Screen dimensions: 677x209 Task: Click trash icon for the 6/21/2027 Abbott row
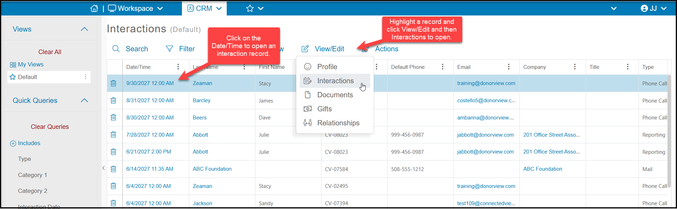113,152
